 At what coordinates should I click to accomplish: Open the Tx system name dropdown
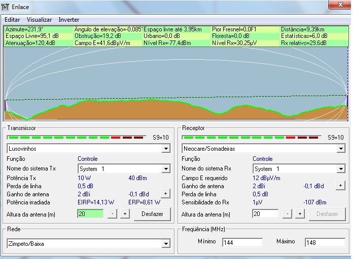165,168
